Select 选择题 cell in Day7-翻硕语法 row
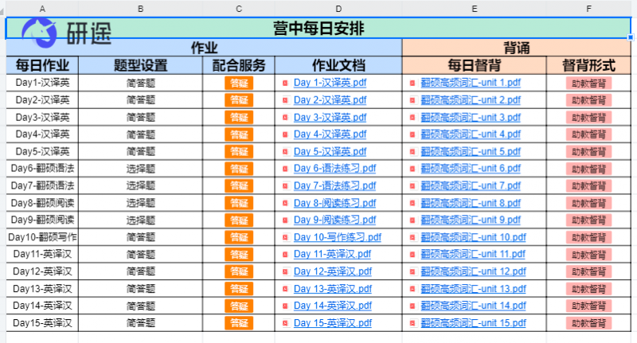The height and width of the screenshot is (343, 637). pos(141,186)
